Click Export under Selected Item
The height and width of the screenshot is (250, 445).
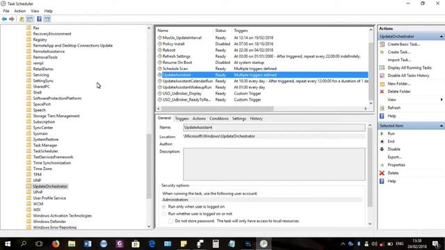(x=394, y=157)
